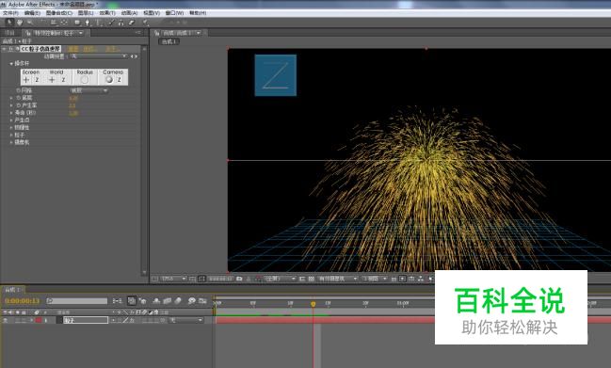The height and width of the screenshot is (368, 611).
Task: Select the Eraser tool
Action: pos(132,23)
